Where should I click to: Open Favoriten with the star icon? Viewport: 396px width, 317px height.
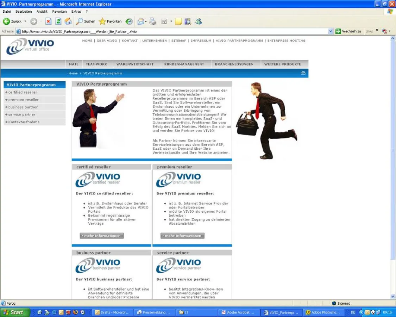[102, 21]
